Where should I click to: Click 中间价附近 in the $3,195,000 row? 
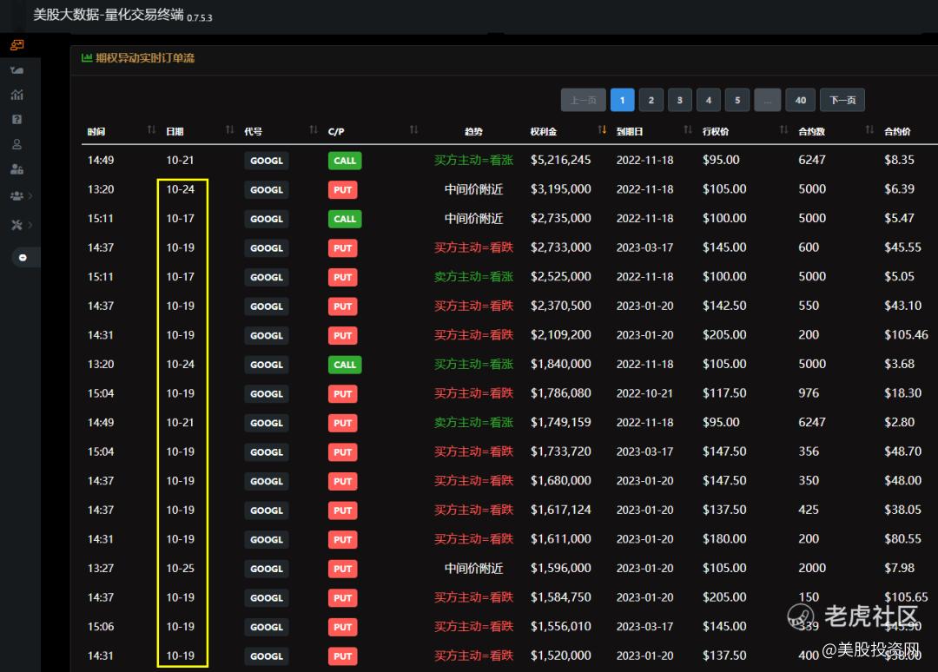point(474,189)
